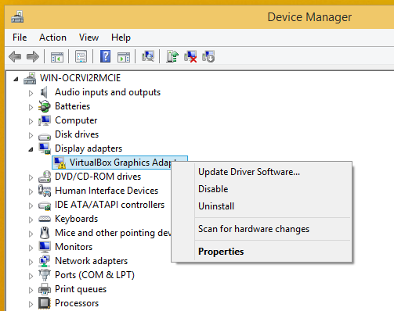Viewport: 394px width, 311px height.
Task: Expand the Human Interface Devices node
Action: click(31, 191)
